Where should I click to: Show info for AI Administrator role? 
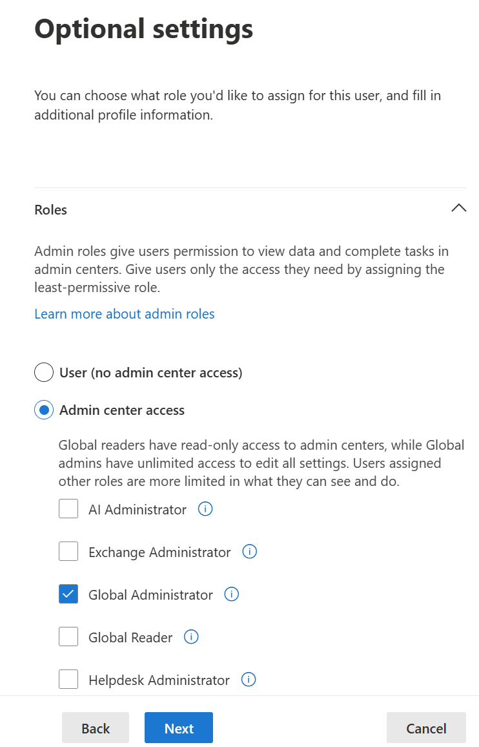[x=205, y=509]
